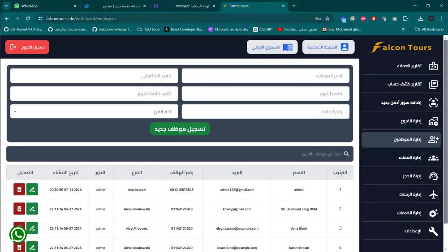Select employees management (إدارة الموظفين) sidebar item
The width and height of the screenshot is (448, 252).
click(x=401, y=139)
